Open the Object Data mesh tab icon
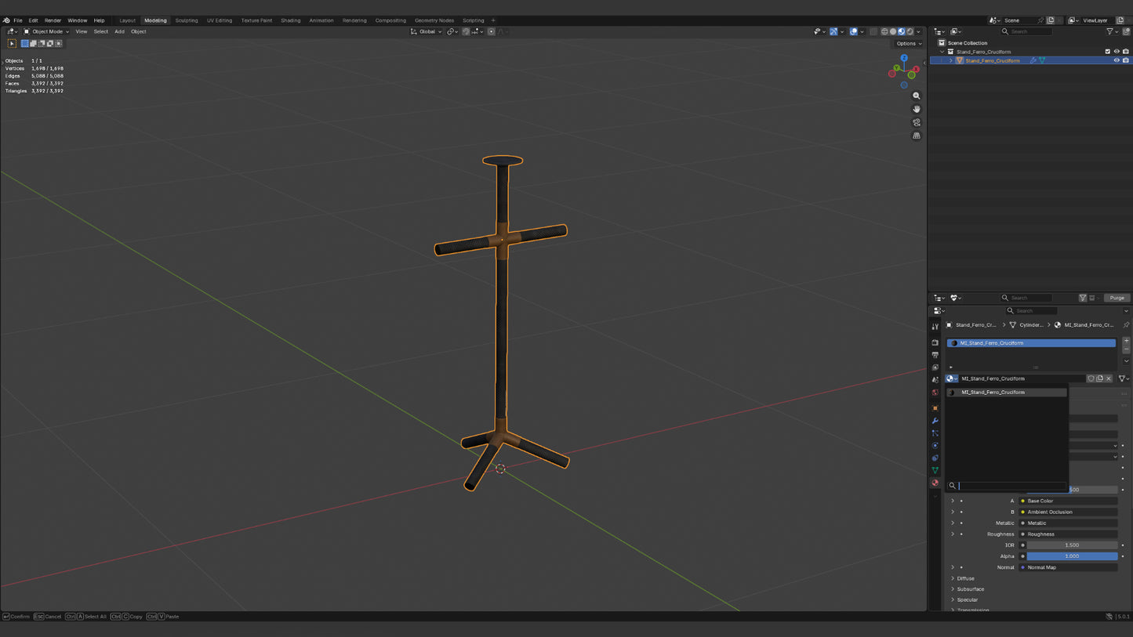Image resolution: width=1133 pixels, height=637 pixels. pos(935,471)
